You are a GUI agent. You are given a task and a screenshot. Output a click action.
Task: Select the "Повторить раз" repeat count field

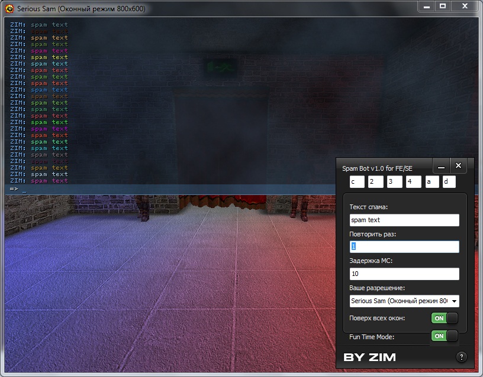pyautogui.click(x=404, y=246)
